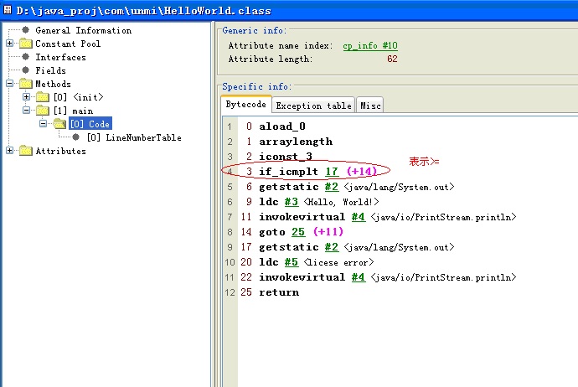Viewport: 578px width, 387px height.
Task: Click the Methods folder icon
Action: click(25, 84)
